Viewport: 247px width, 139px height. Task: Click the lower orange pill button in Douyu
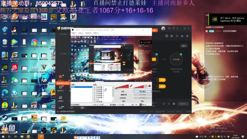(162, 86)
